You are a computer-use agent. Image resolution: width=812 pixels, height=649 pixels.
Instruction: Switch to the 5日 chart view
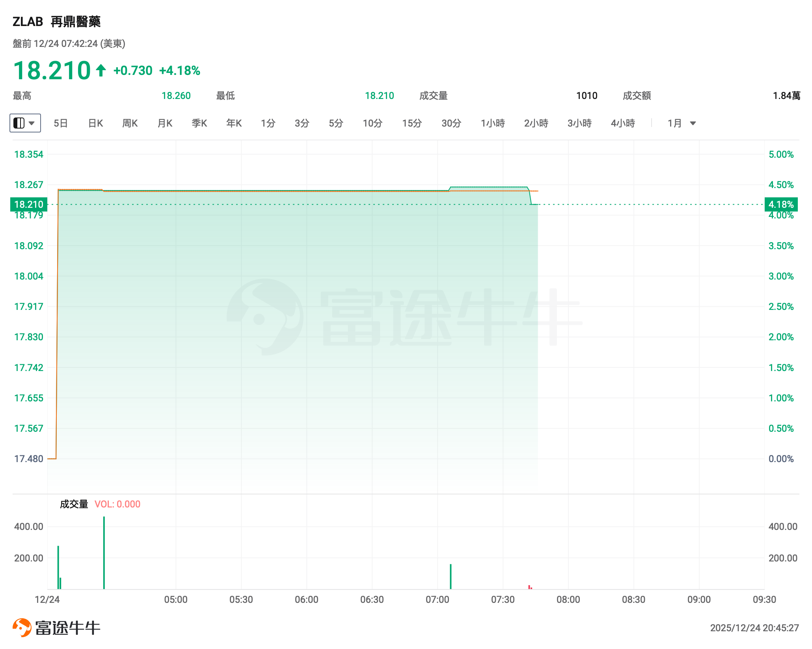pyautogui.click(x=61, y=123)
